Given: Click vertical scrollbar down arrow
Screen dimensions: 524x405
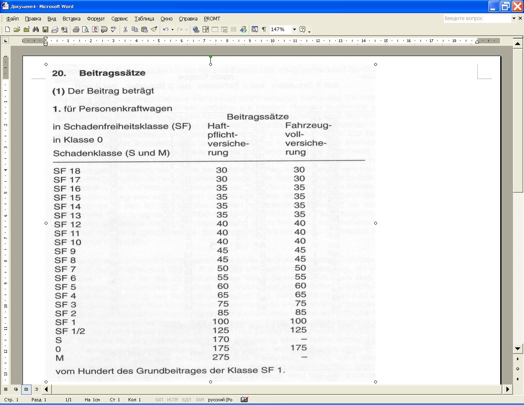Looking at the screenshot, I should click(518, 349).
